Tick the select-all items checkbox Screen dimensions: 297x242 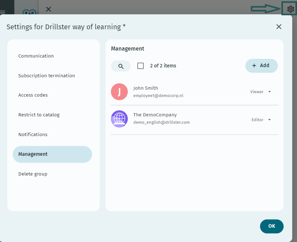tap(141, 66)
